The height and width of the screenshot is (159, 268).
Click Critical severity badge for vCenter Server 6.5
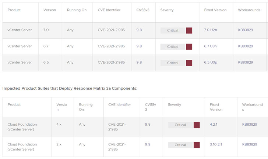(173, 63)
